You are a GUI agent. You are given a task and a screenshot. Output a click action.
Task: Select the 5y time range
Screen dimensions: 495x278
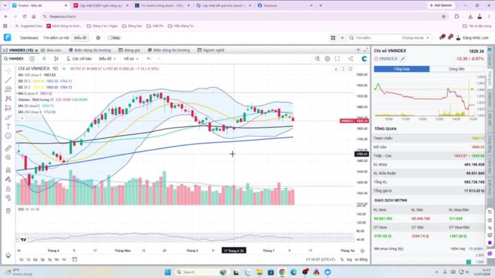21,259
